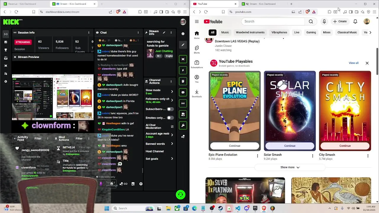379x213 pixels.
Task: Expand Playables with Show more
Action: 290,167
